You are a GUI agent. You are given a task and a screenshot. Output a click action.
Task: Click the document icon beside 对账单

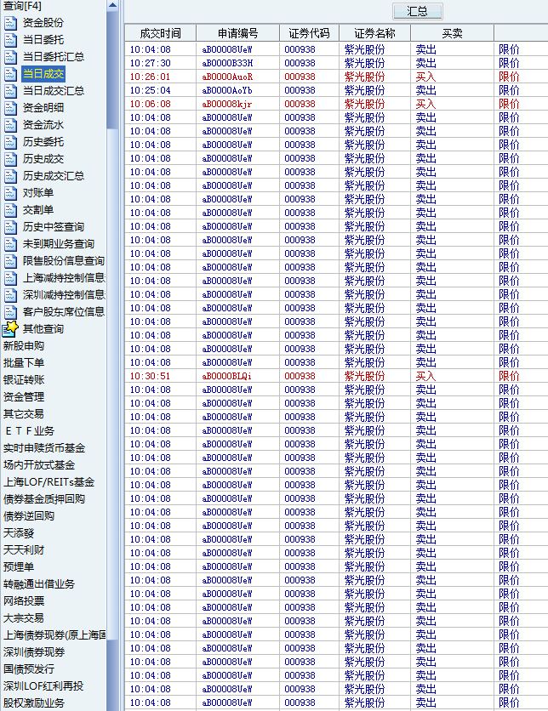[x=10, y=193]
